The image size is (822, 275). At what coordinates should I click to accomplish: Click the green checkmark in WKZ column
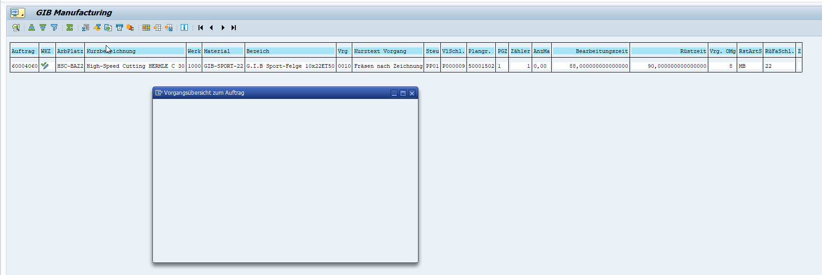click(45, 66)
